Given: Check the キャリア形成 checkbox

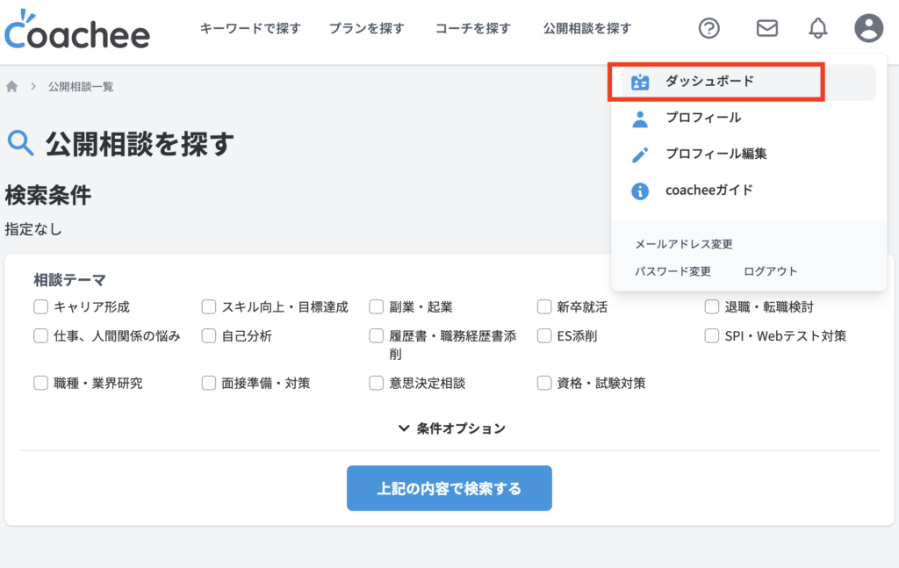Looking at the screenshot, I should click(x=40, y=307).
